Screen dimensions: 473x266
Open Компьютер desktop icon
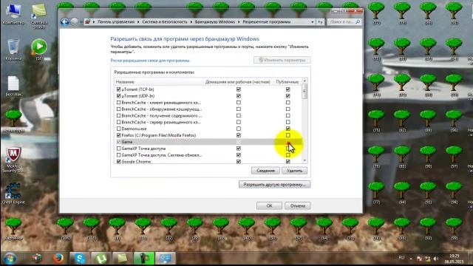pos(13,14)
